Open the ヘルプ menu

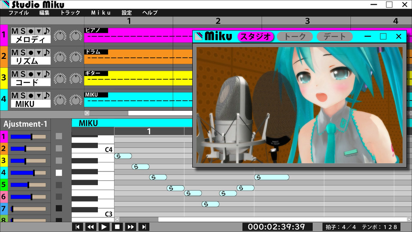(x=150, y=12)
